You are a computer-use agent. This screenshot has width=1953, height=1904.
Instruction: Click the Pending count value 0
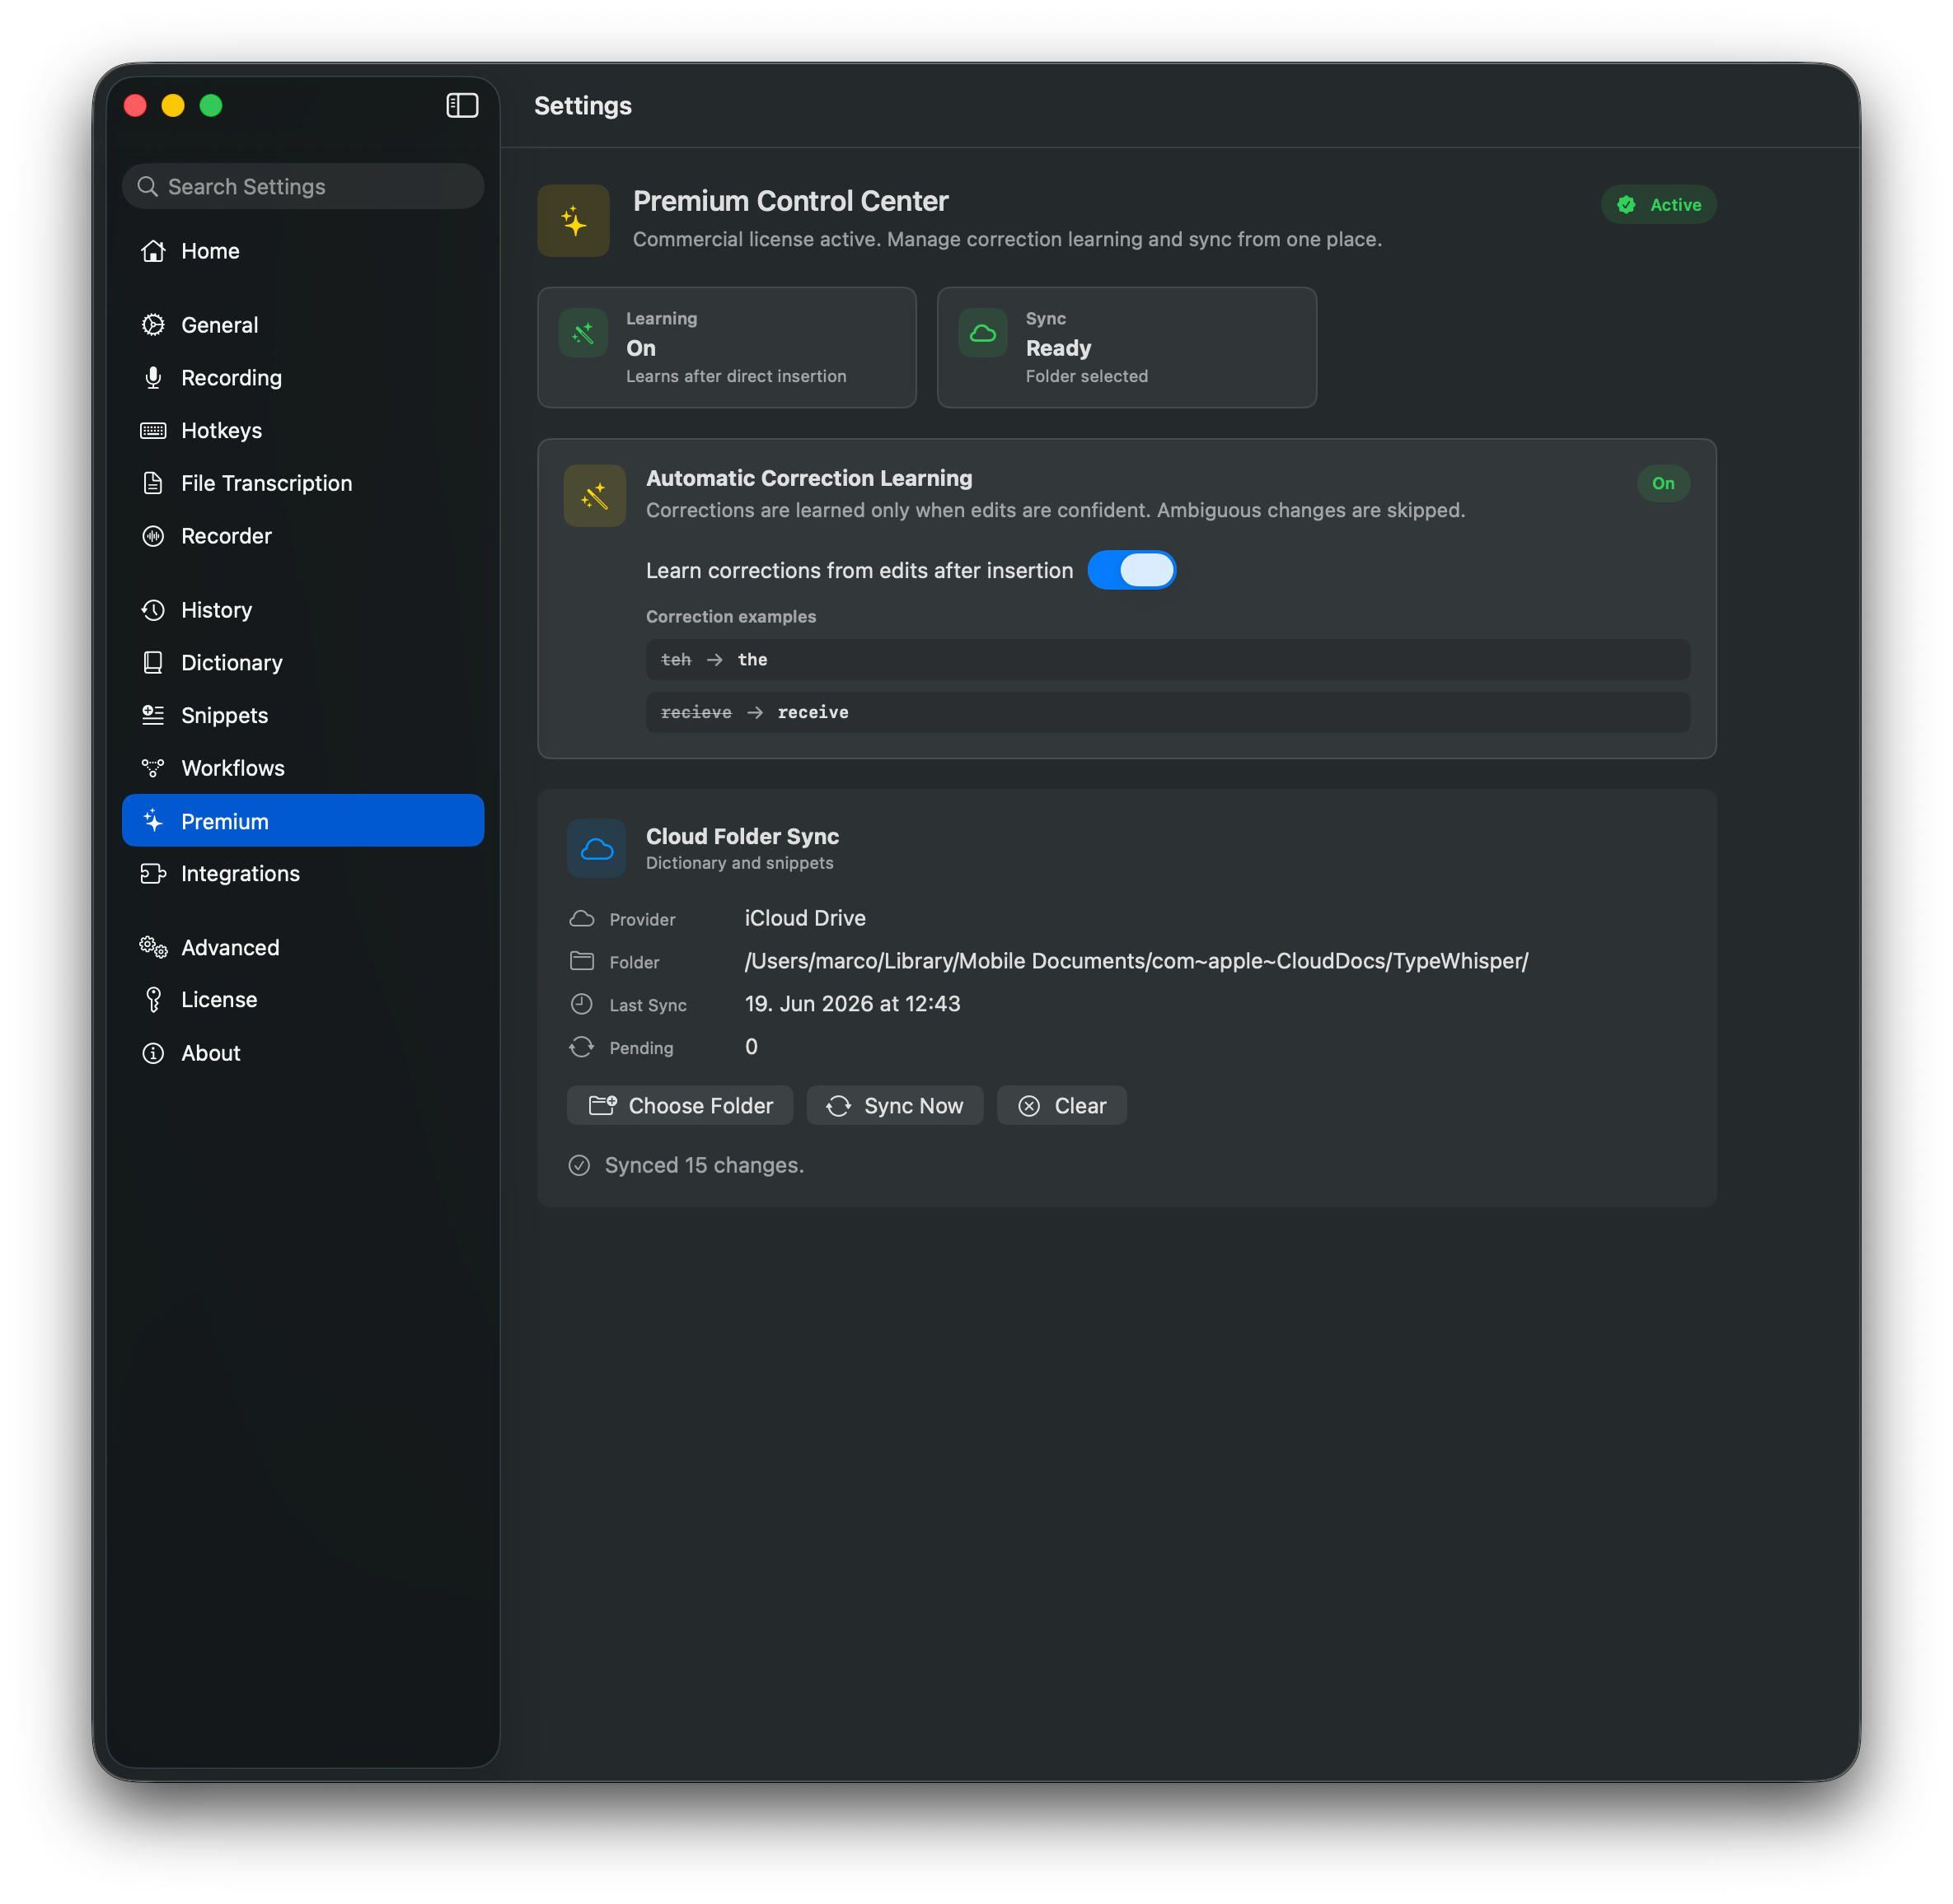tap(752, 1047)
